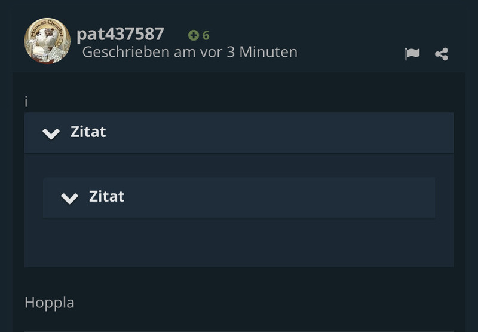Click the empty space right of inner Zitat
Screen dimensions: 478x332
pyautogui.click(x=280, y=197)
